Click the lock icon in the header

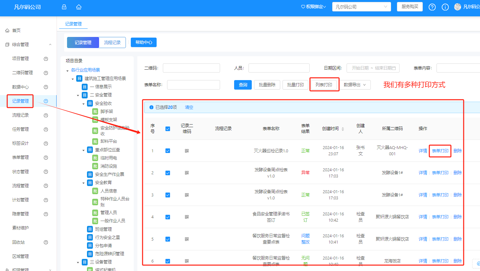pyautogui.click(x=64, y=7)
